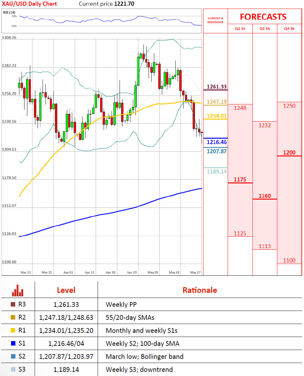
Task: Click the Q2 forecast high value 1248
Action: [x=240, y=108]
